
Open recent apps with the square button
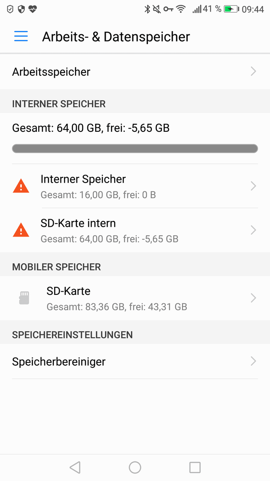pyautogui.click(x=195, y=468)
